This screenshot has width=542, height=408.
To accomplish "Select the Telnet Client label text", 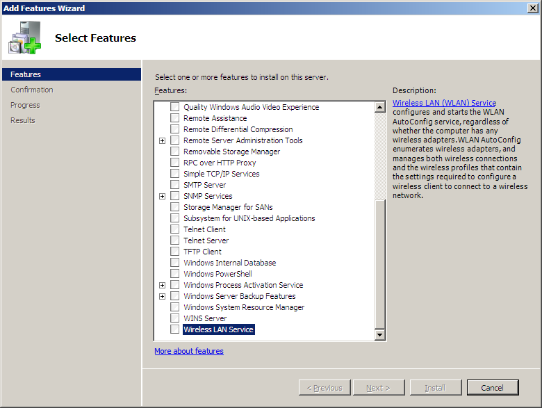I will click(x=204, y=229).
